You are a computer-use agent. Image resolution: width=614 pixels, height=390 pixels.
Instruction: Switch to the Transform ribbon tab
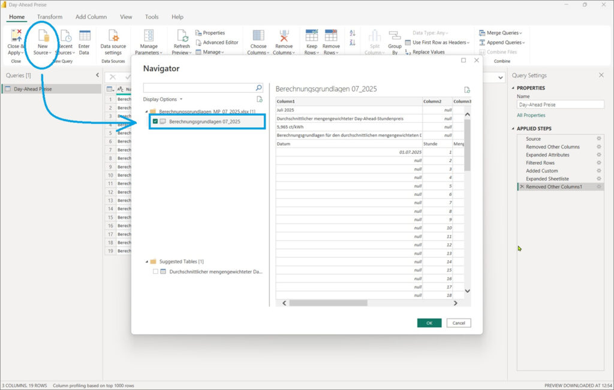tap(50, 17)
